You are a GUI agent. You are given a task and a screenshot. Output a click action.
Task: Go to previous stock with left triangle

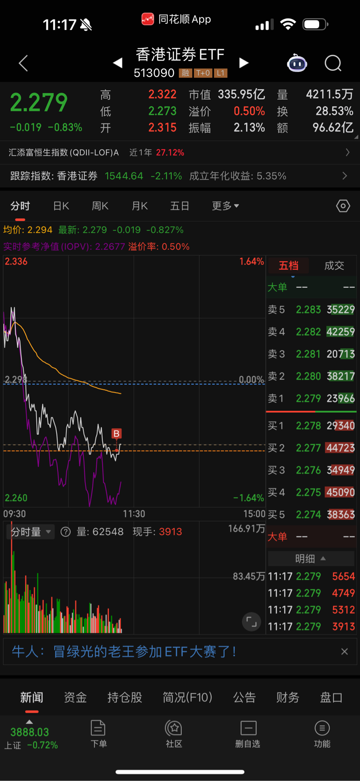(118, 63)
